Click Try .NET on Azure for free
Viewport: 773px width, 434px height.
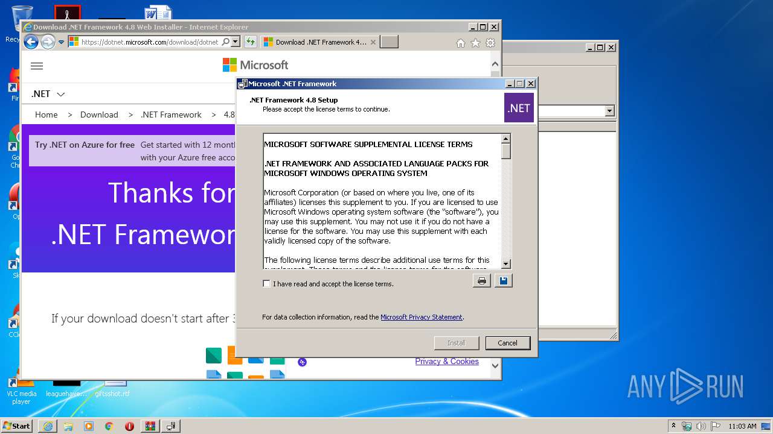click(85, 145)
